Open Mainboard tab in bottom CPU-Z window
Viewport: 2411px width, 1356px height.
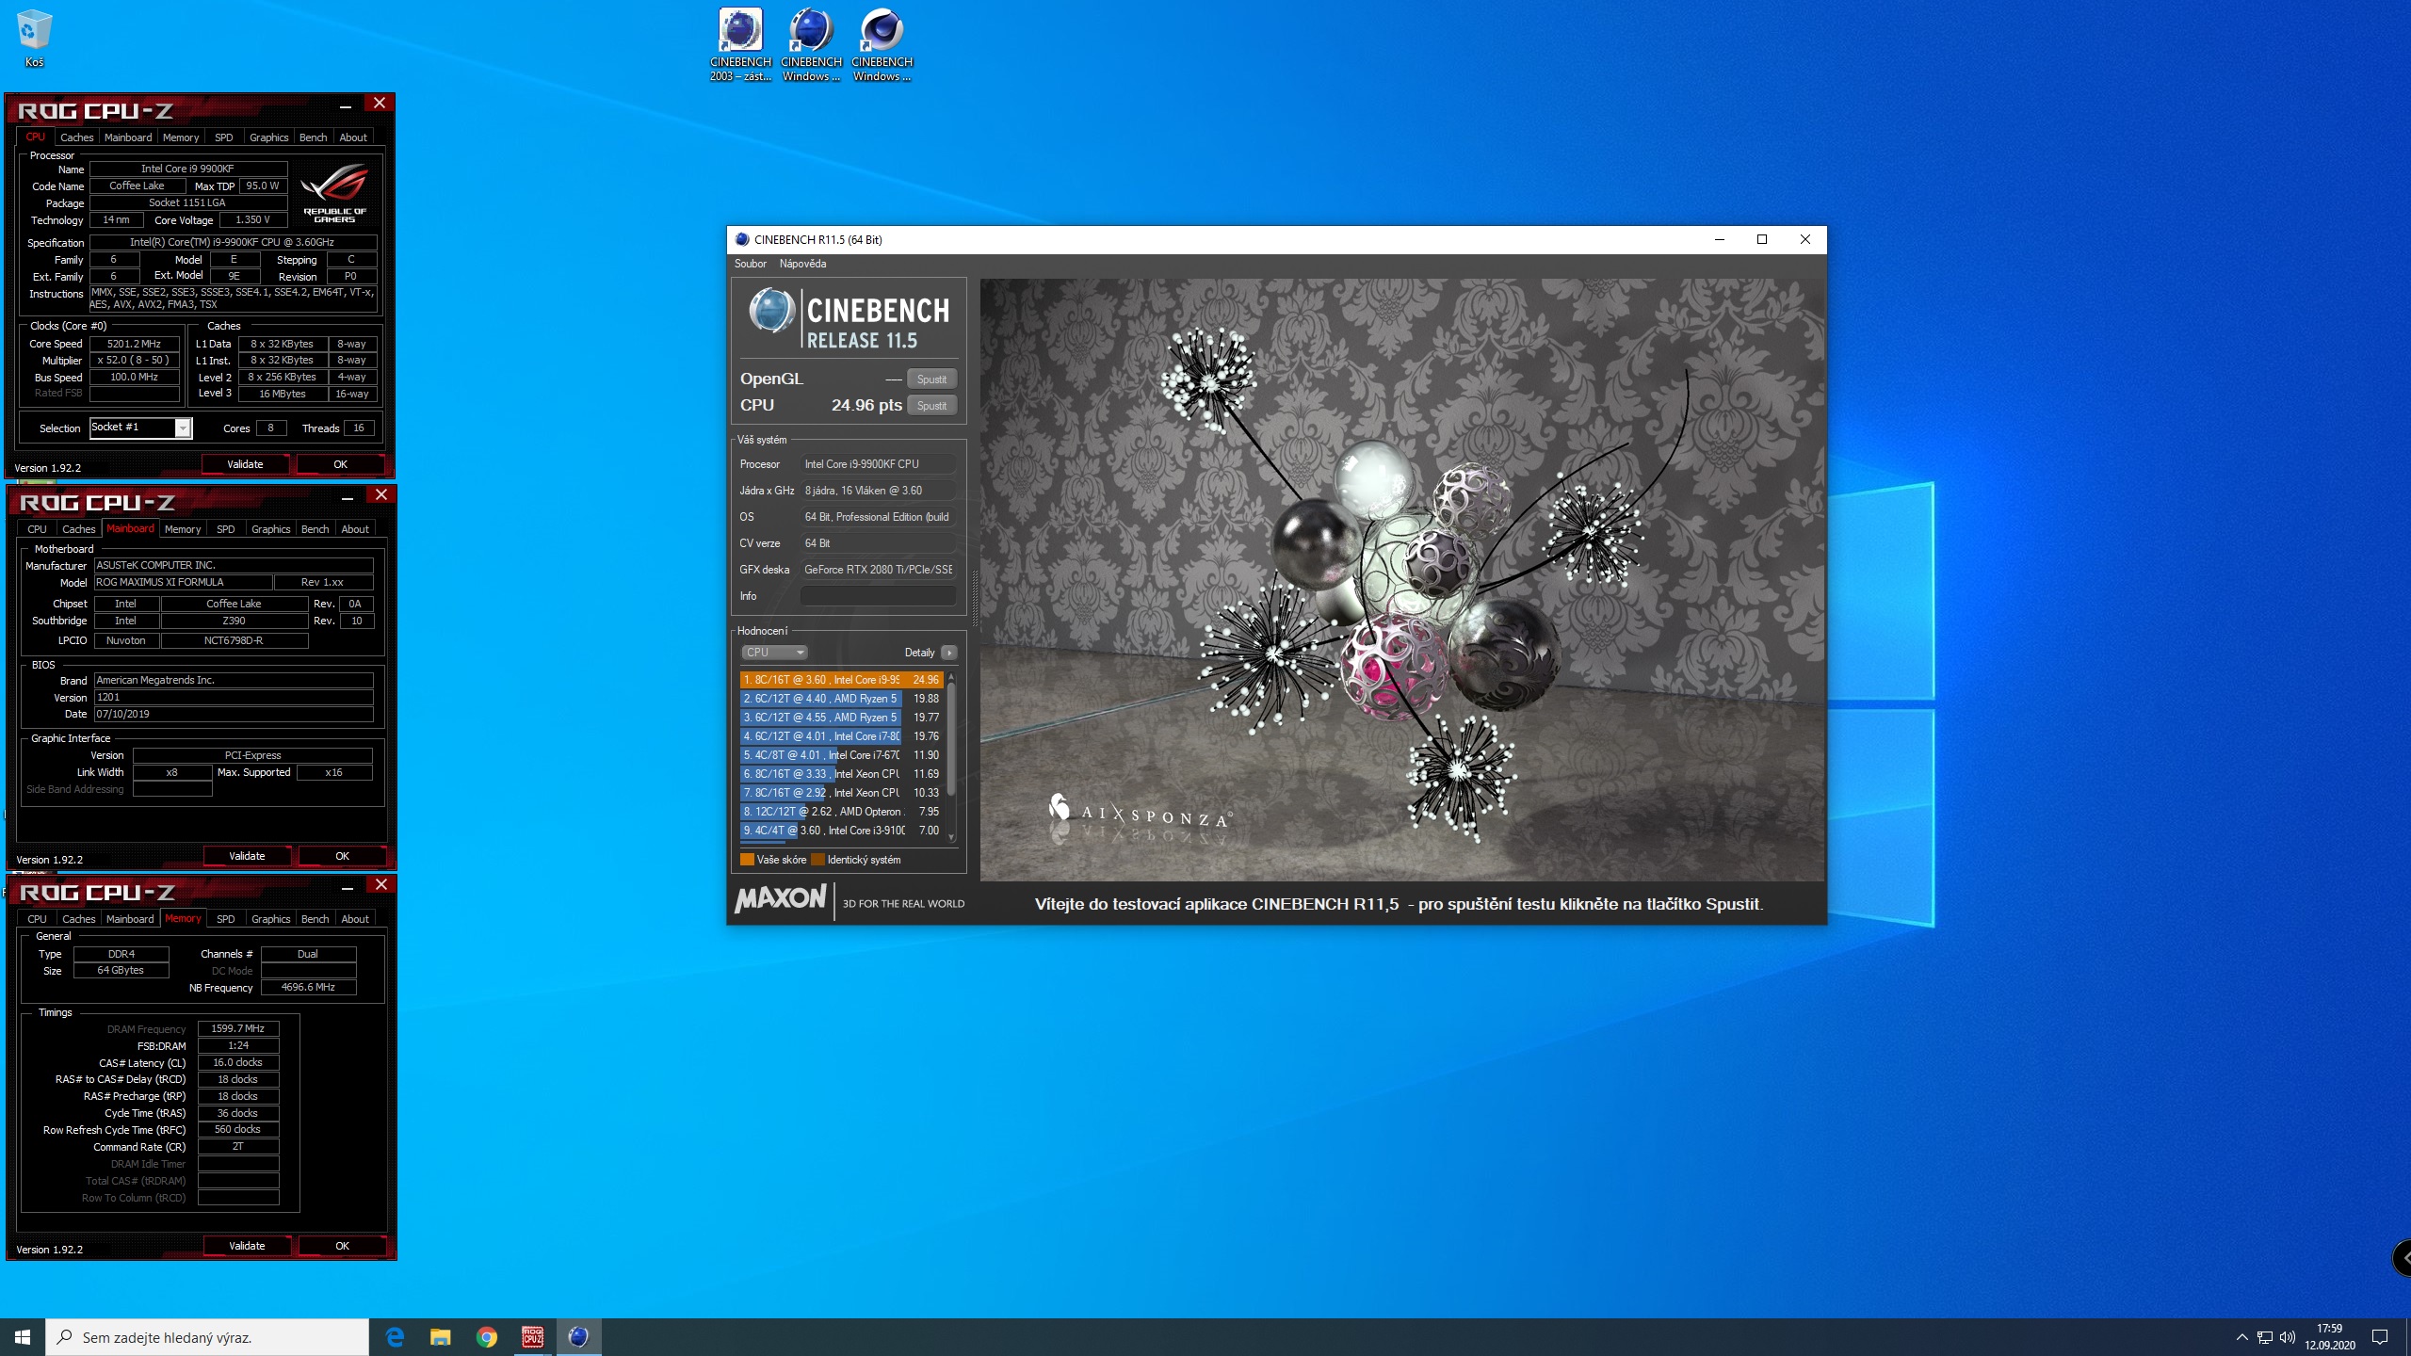pos(130,919)
